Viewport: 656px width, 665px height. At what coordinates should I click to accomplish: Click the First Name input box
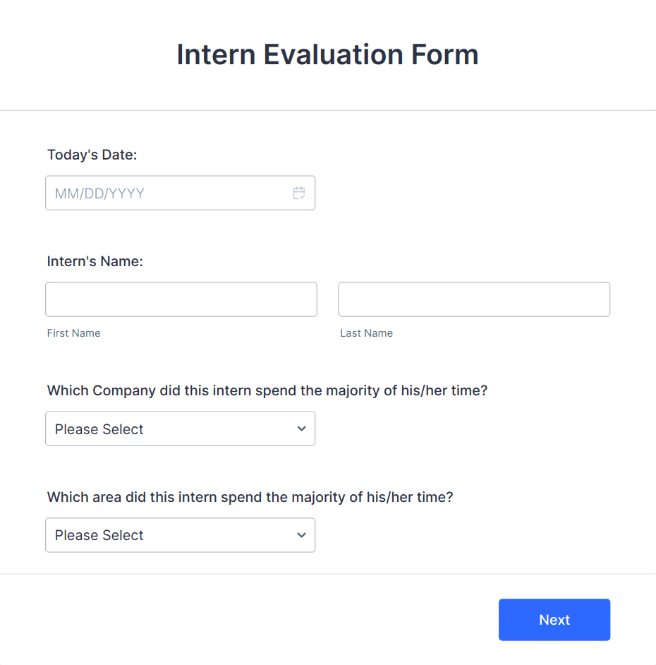point(181,299)
